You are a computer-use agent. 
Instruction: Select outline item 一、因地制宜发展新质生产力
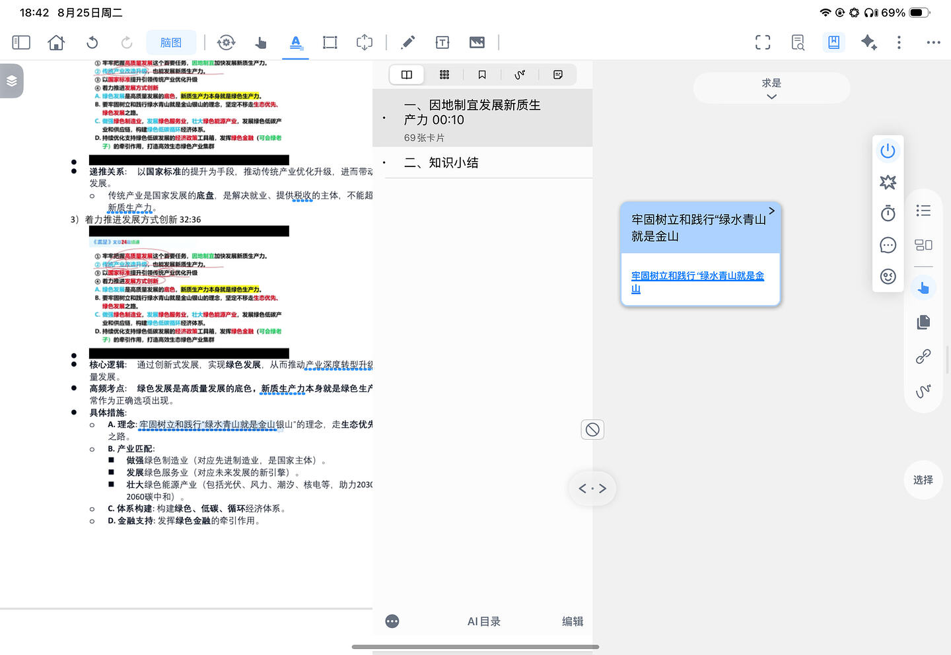point(482,118)
